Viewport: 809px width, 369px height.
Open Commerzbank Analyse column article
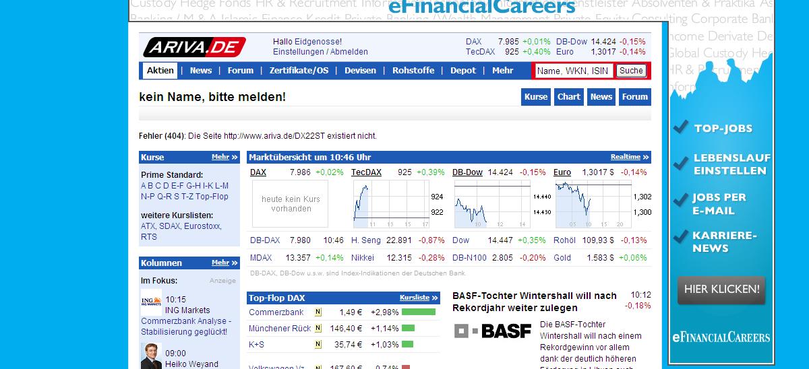point(186,327)
